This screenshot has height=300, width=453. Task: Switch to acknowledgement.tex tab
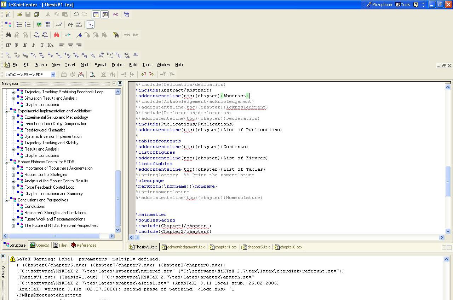click(183, 247)
